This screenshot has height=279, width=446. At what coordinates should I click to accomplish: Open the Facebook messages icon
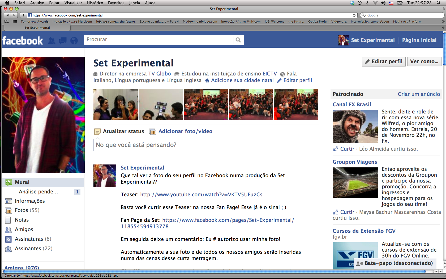click(x=63, y=41)
